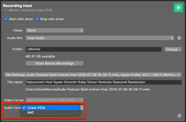Open the Audio Mix Host Audio dropdown
Image resolution: width=186 pixels, height=122 pixels.
(x=100, y=38)
